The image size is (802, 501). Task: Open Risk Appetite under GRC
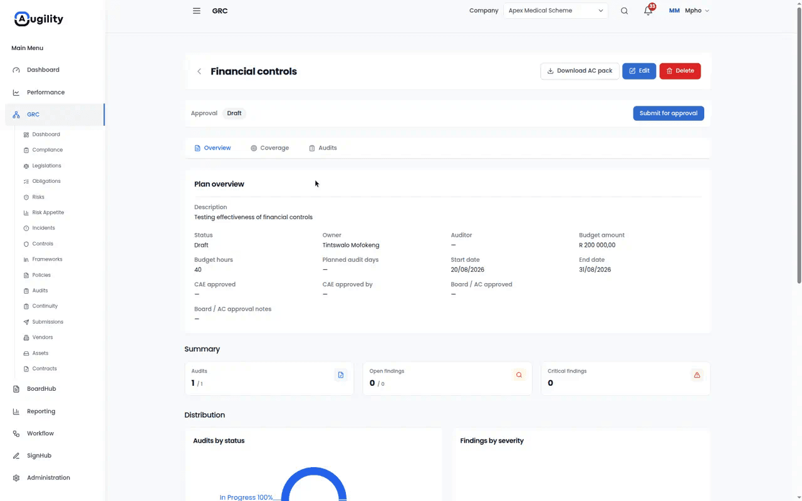48,213
